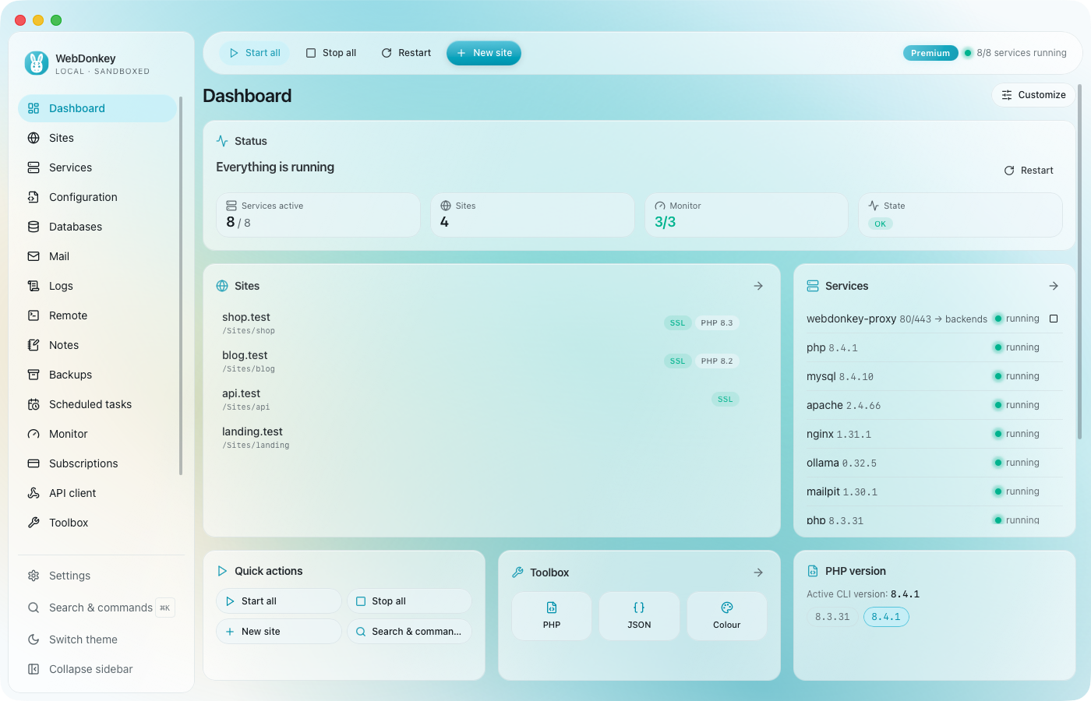Select the mysql 8.4.10 service row
The image size is (1091, 701).
click(934, 376)
